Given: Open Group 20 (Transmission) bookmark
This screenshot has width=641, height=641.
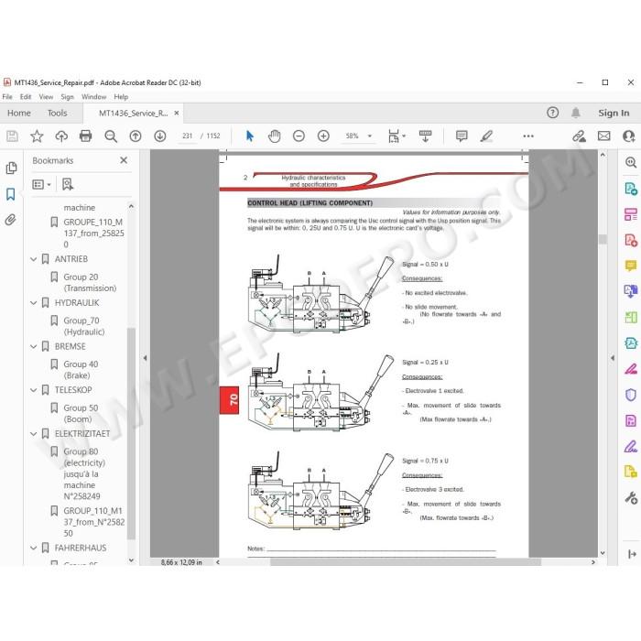Looking at the screenshot, I should pyautogui.click(x=90, y=282).
